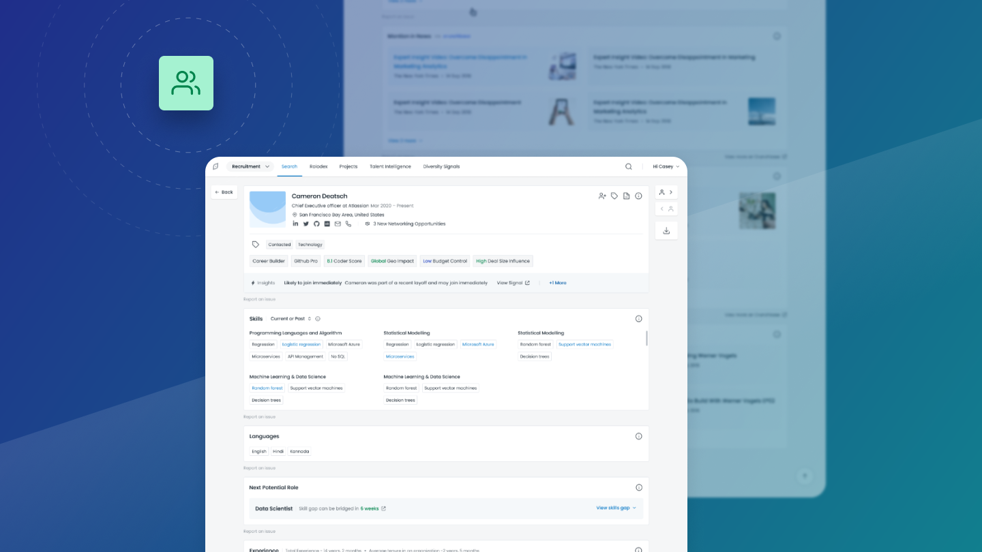The image size is (982, 552).
Task: Expand View skills gap
Action: pos(616,508)
